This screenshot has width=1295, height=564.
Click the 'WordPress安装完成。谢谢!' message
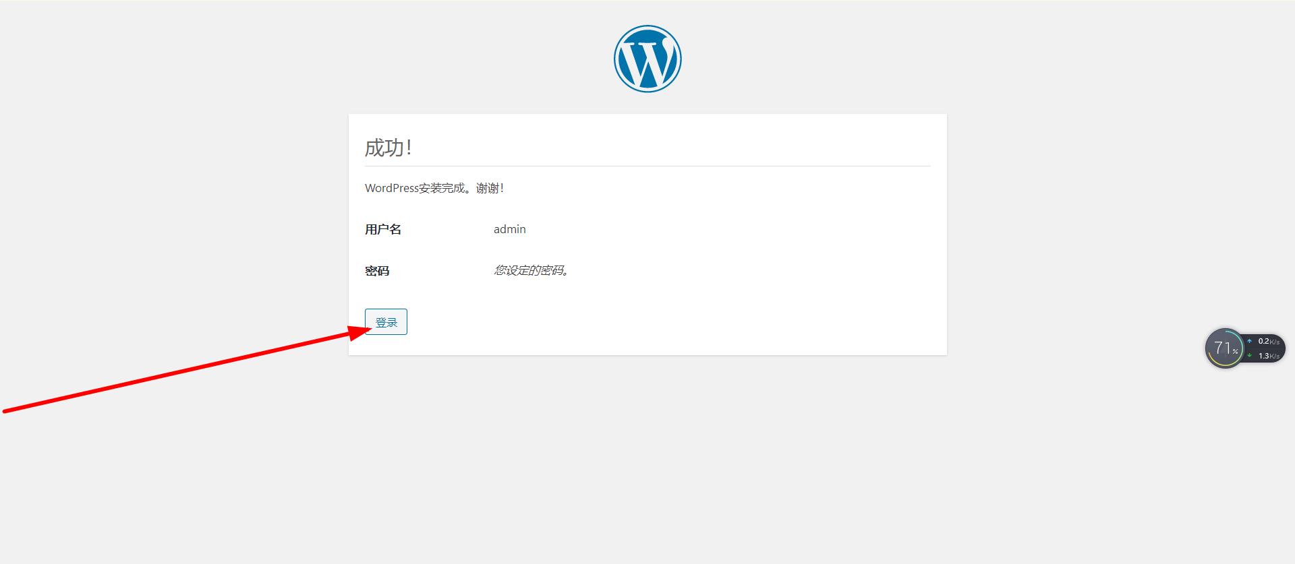pyautogui.click(x=434, y=188)
